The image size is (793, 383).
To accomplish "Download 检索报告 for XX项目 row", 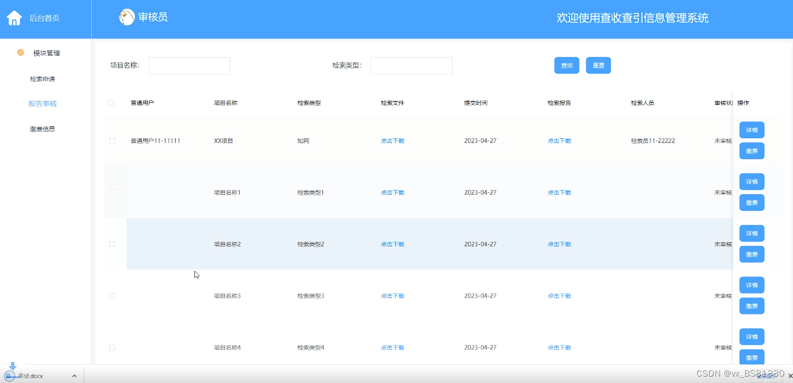I will coord(559,141).
